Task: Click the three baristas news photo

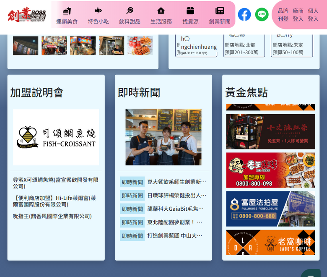Action: point(163,137)
